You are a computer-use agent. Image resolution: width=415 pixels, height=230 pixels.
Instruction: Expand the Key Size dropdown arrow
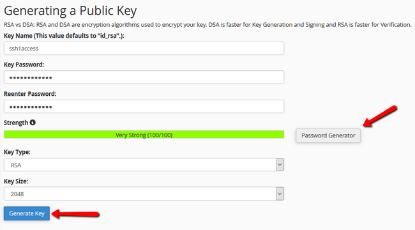pyautogui.click(x=280, y=194)
